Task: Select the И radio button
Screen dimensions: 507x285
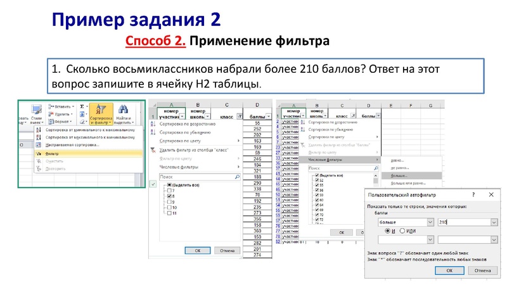Action: tap(387, 231)
